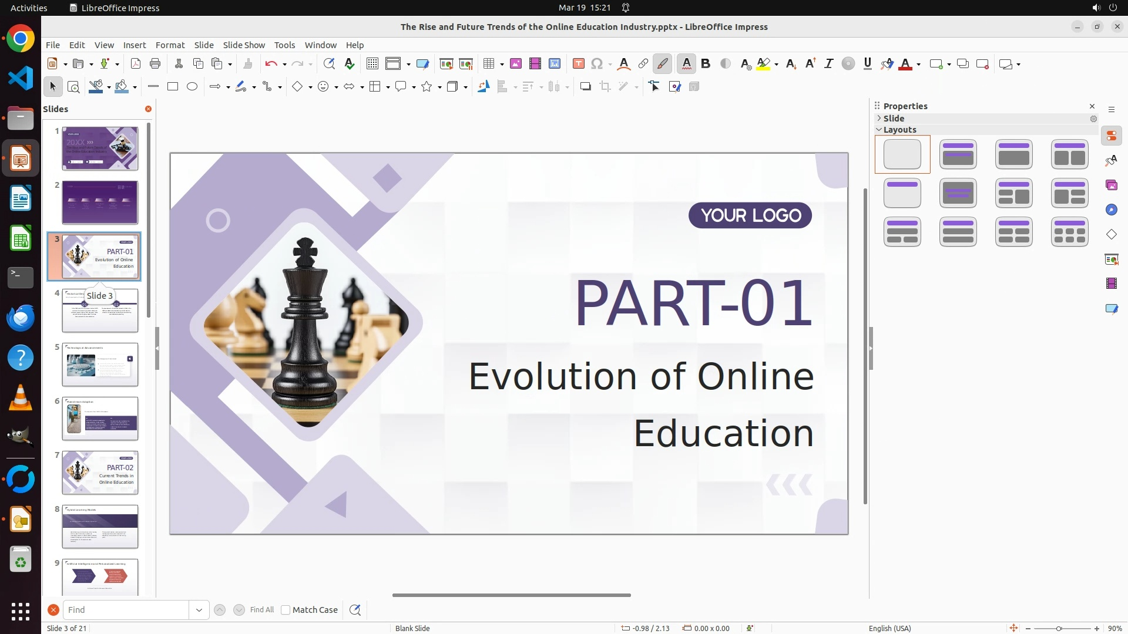Select the Ellipse drawing tool
The height and width of the screenshot is (634, 1128).
[192, 87]
